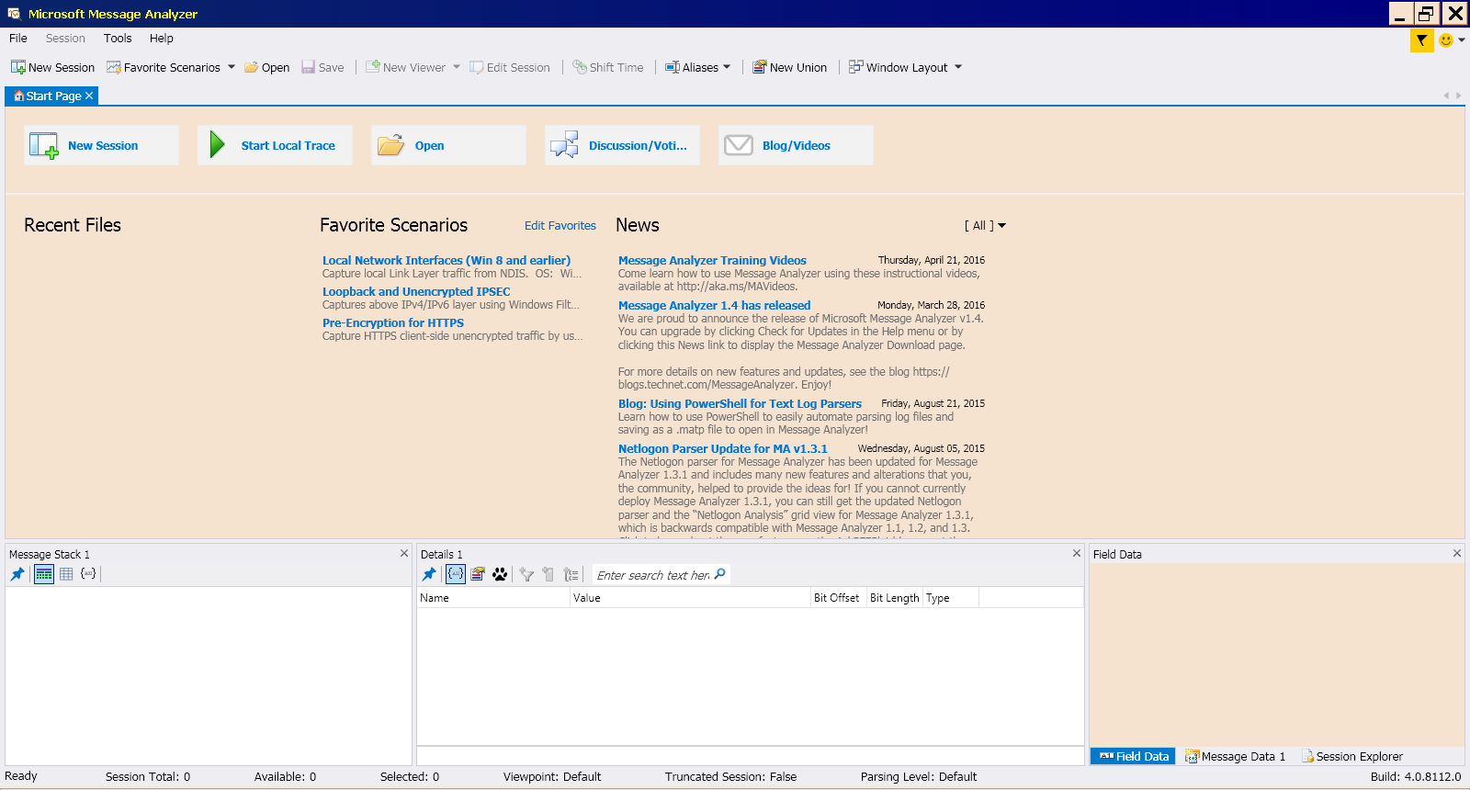Click the Edit Session toolbar button

[x=510, y=67]
